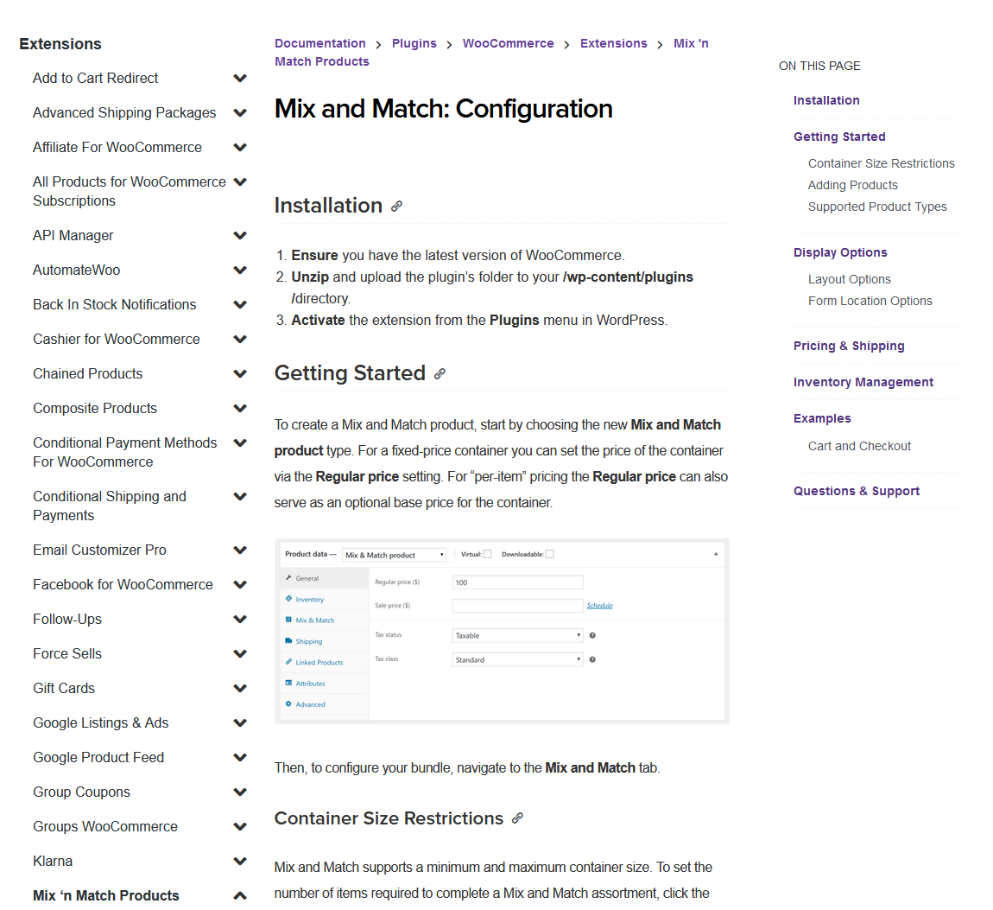This screenshot has height=910, width=993.
Task: Open Group Coupons sidebar item
Action: pos(81,792)
